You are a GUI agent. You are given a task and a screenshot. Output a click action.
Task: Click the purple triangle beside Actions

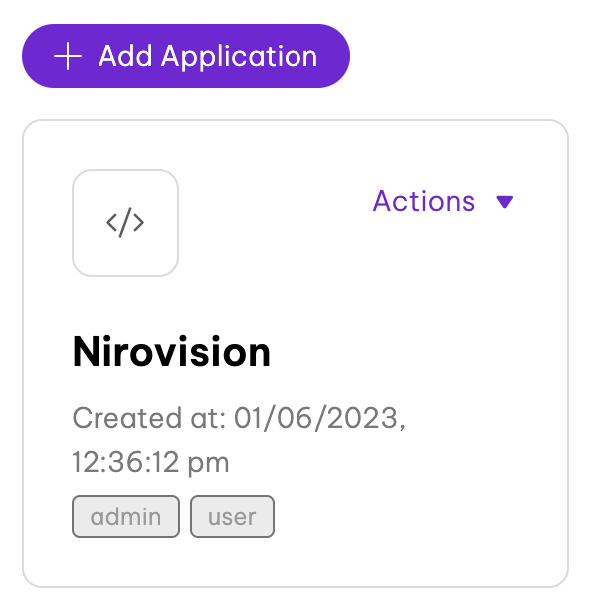tap(505, 202)
